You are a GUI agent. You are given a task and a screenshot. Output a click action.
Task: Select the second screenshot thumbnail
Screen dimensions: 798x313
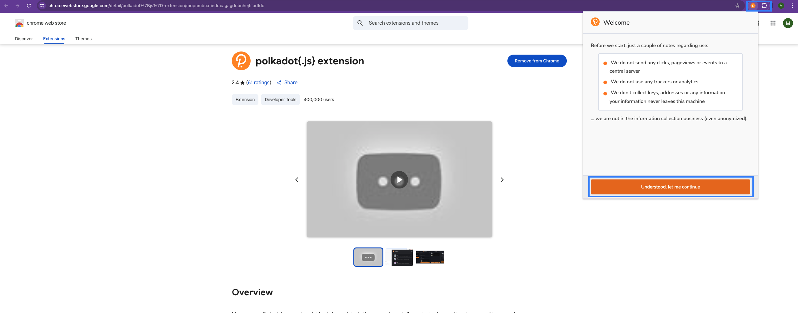pos(399,257)
